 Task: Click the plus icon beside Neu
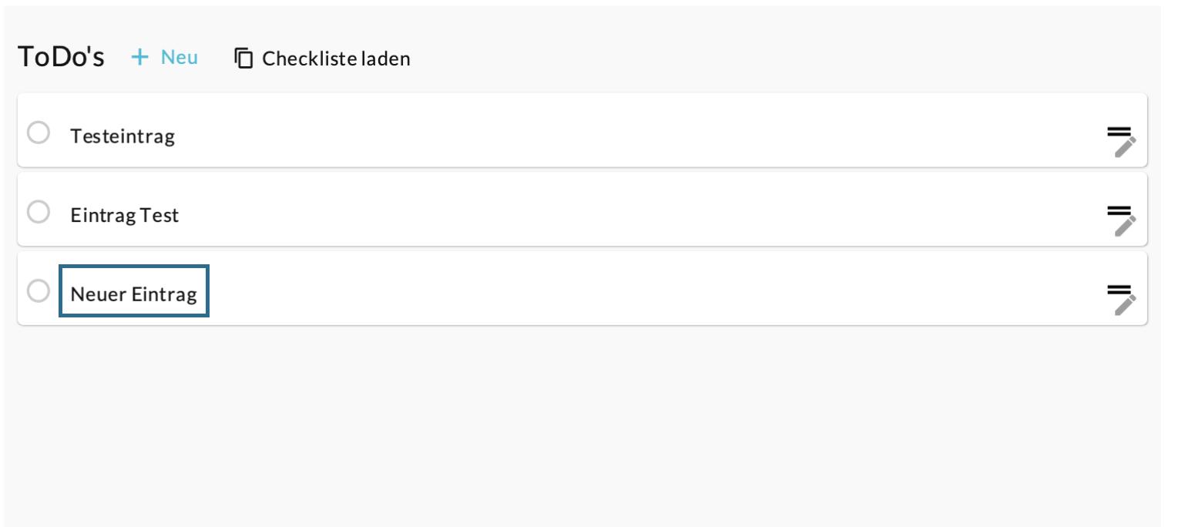click(139, 57)
